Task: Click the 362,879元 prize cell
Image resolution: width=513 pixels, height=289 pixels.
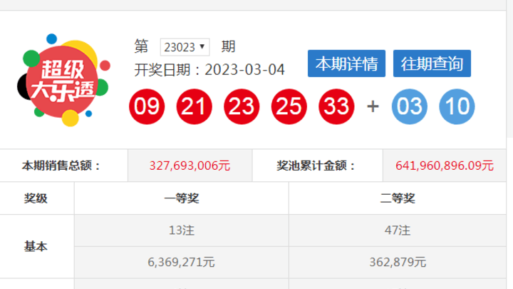Action: 398,262
